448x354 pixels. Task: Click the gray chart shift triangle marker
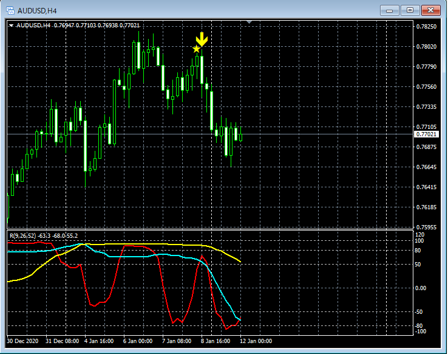pyautogui.click(x=249, y=23)
